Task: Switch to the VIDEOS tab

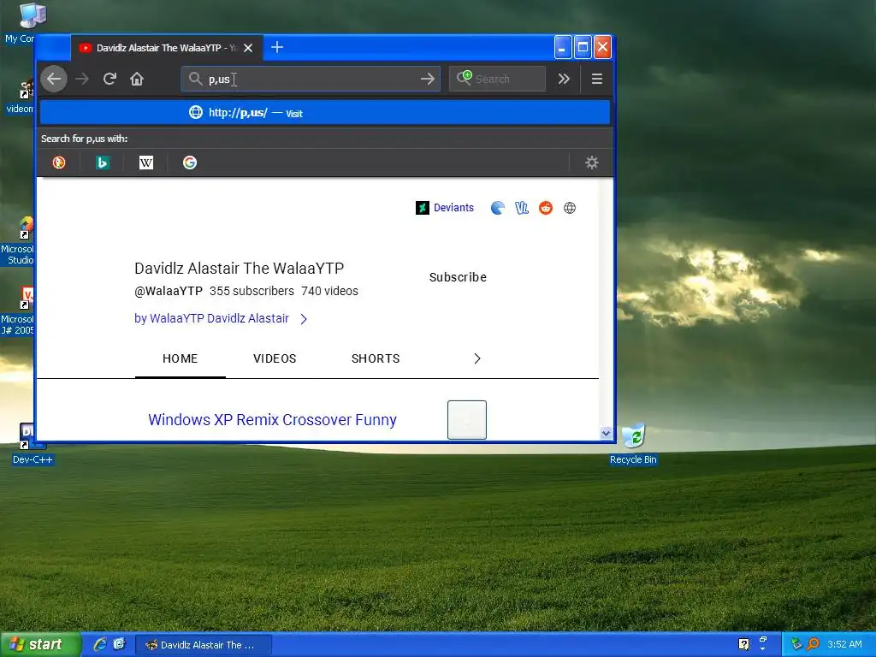Action: click(x=275, y=358)
